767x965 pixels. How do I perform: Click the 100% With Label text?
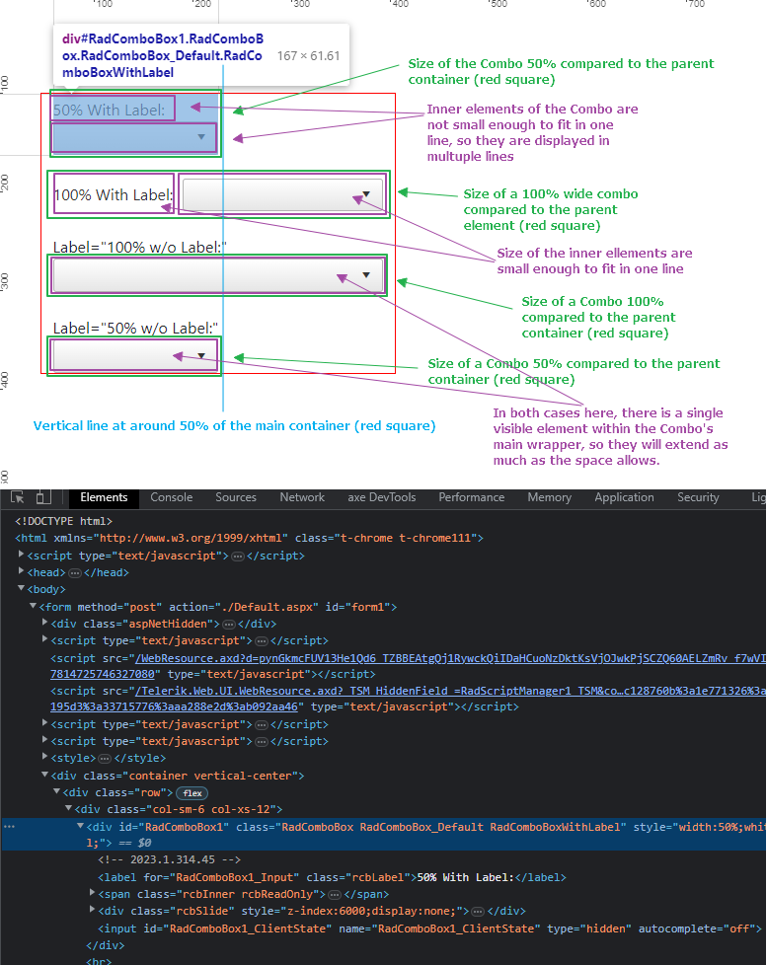click(x=114, y=195)
